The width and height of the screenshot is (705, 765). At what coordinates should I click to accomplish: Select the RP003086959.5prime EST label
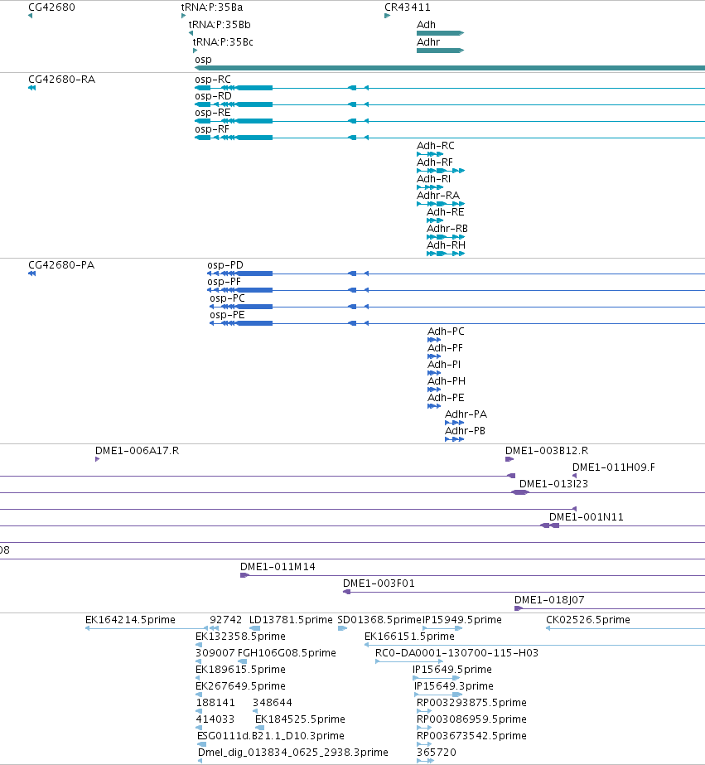click(471, 719)
